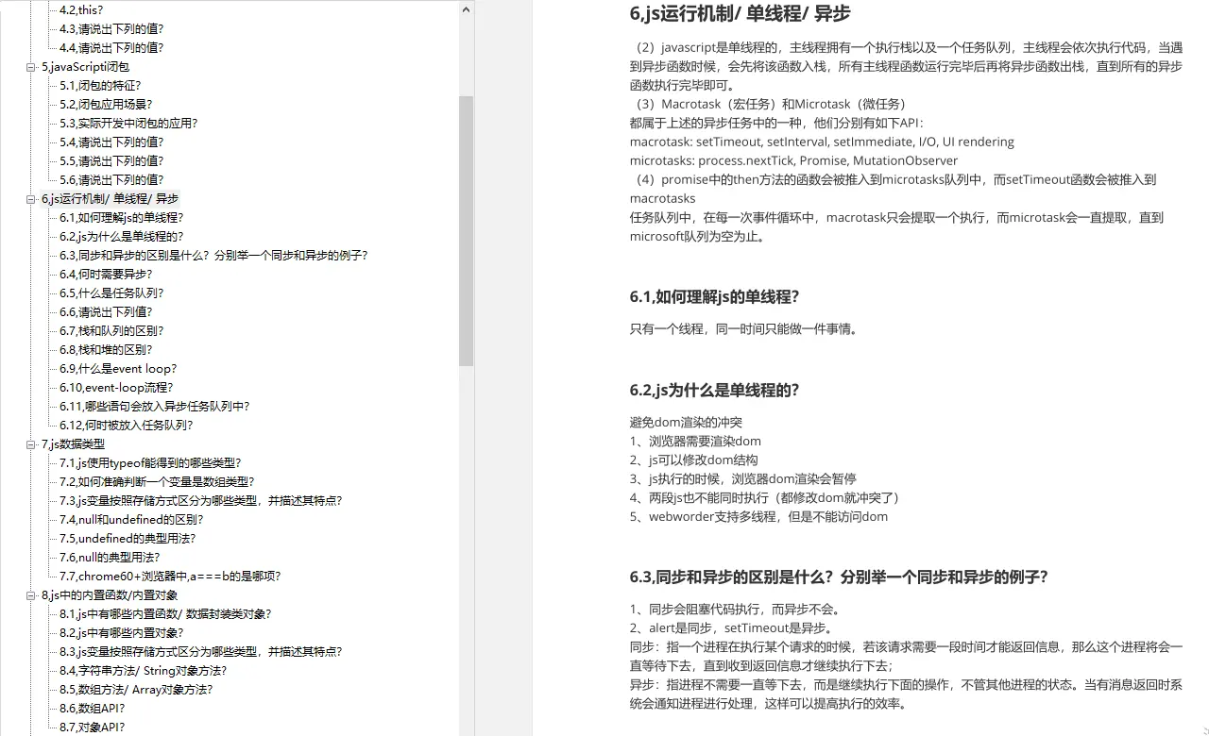This screenshot has width=1209, height=736.
Task: Open outline item 4.4,请说出下列的值?
Action: pyautogui.click(x=111, y=48)
